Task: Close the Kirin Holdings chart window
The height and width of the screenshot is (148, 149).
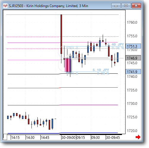Action: click(x=136, y=6)
